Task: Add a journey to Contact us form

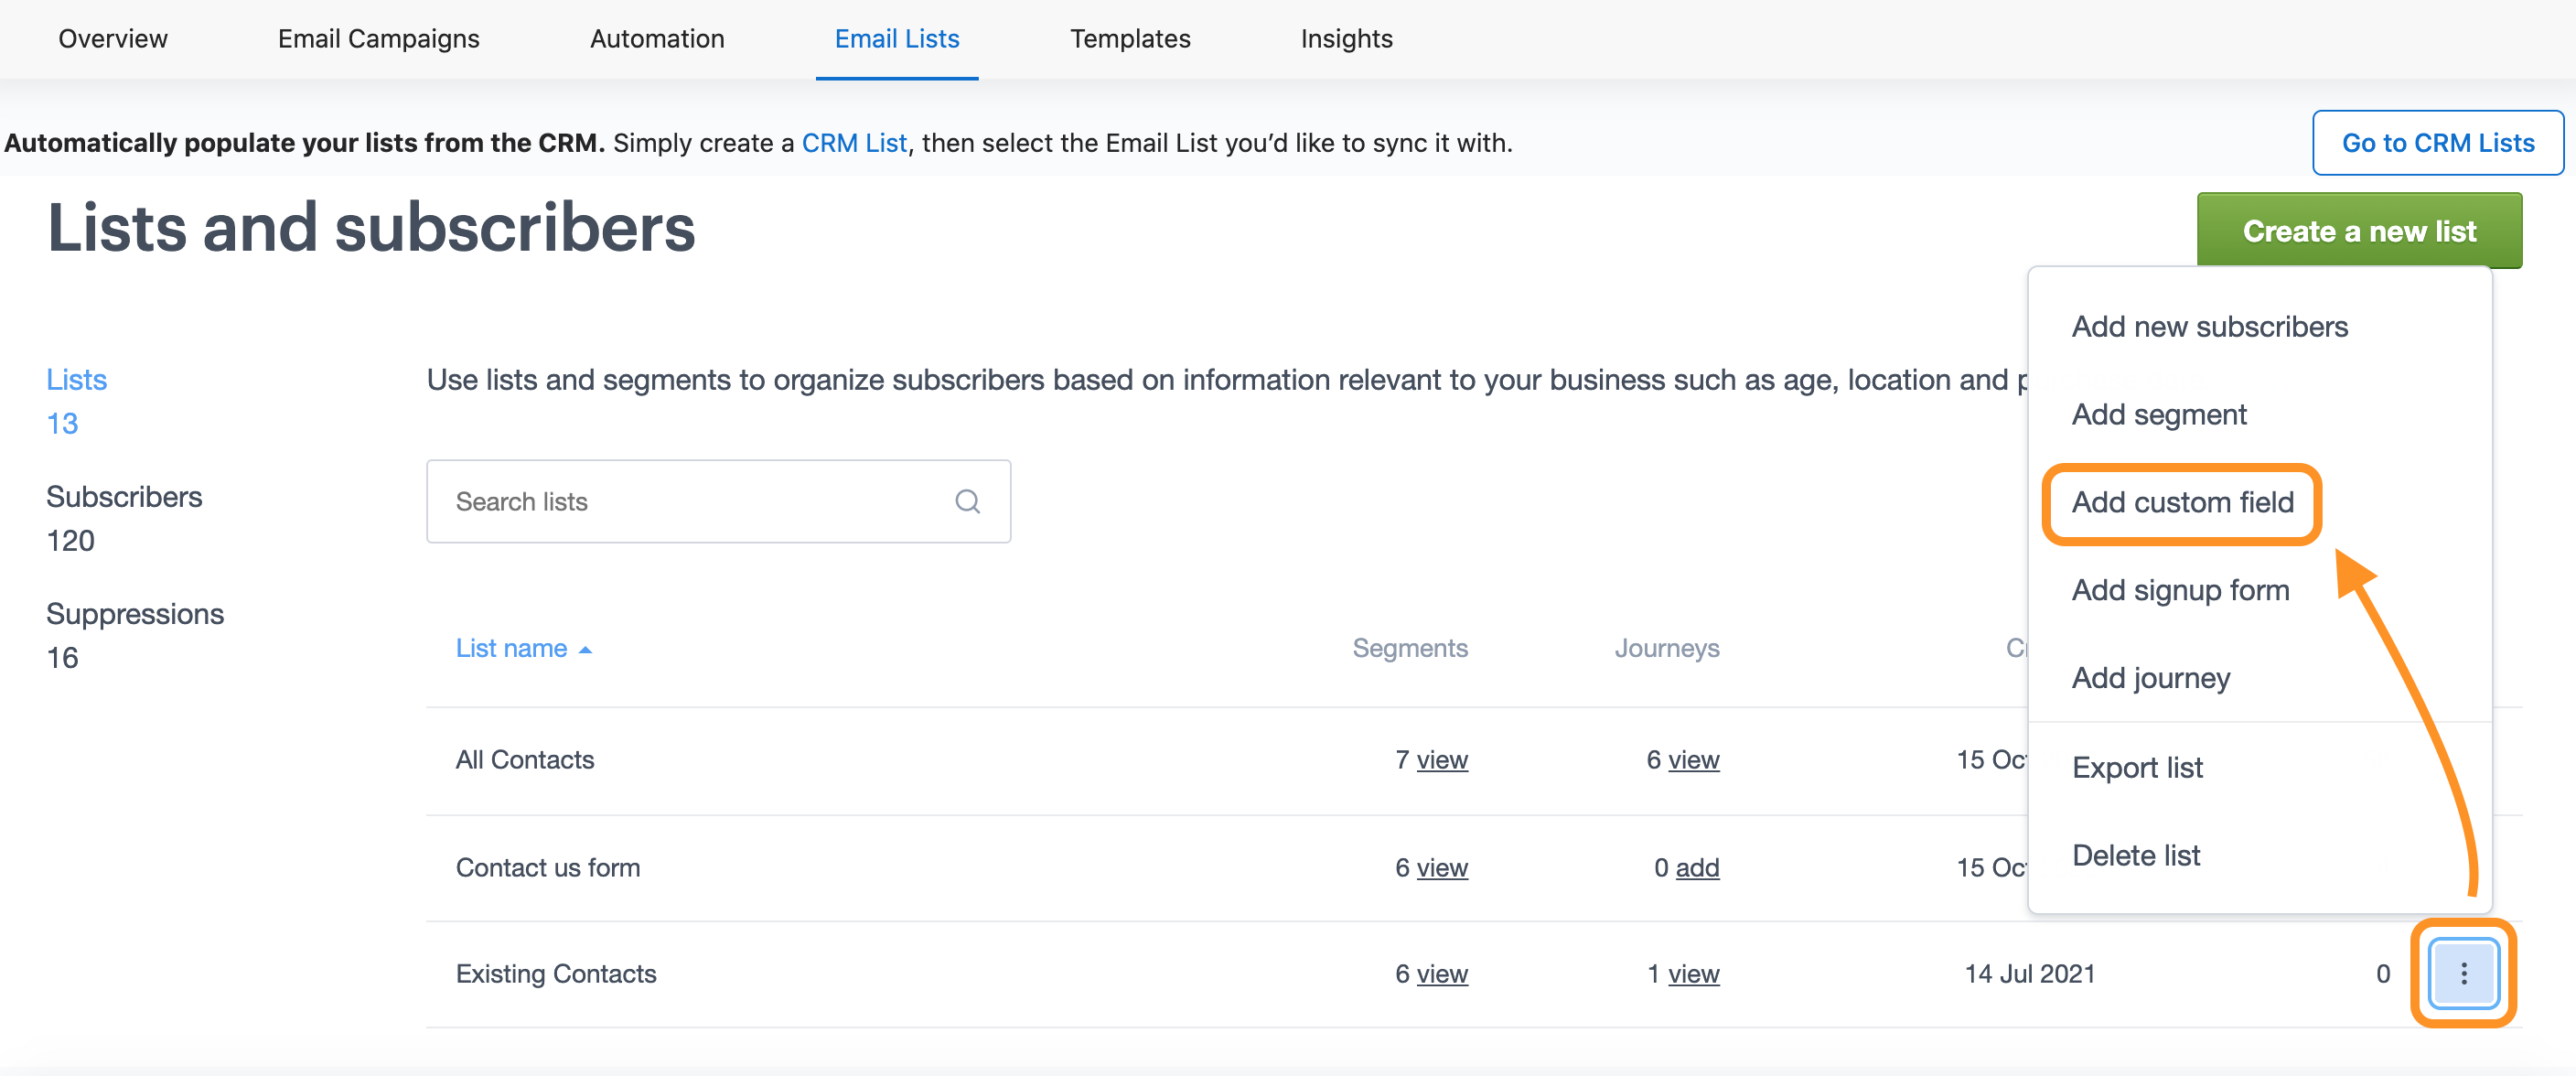Action: point(1697,867)
